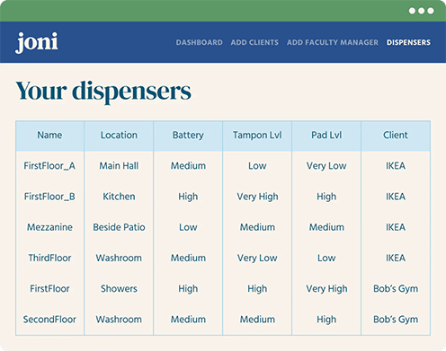This screenshot has height=351, width=446.
Task: Click Washroom location in ThirdFloor row
Action: pos(119,258)
